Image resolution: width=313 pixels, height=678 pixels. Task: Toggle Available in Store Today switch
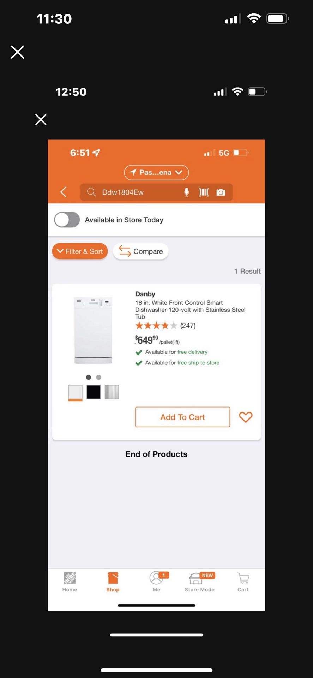(67, 220)
